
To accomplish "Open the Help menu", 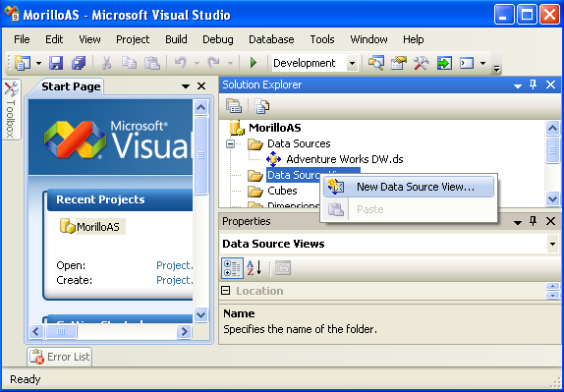I will (x=413, y=39).
